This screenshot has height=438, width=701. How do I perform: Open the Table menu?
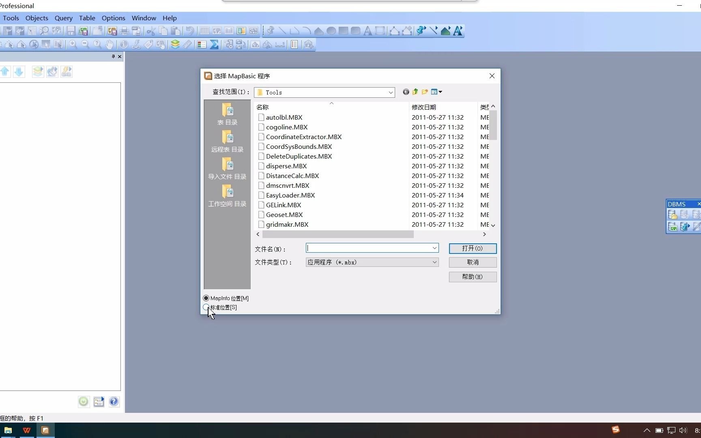click(87, 18)
